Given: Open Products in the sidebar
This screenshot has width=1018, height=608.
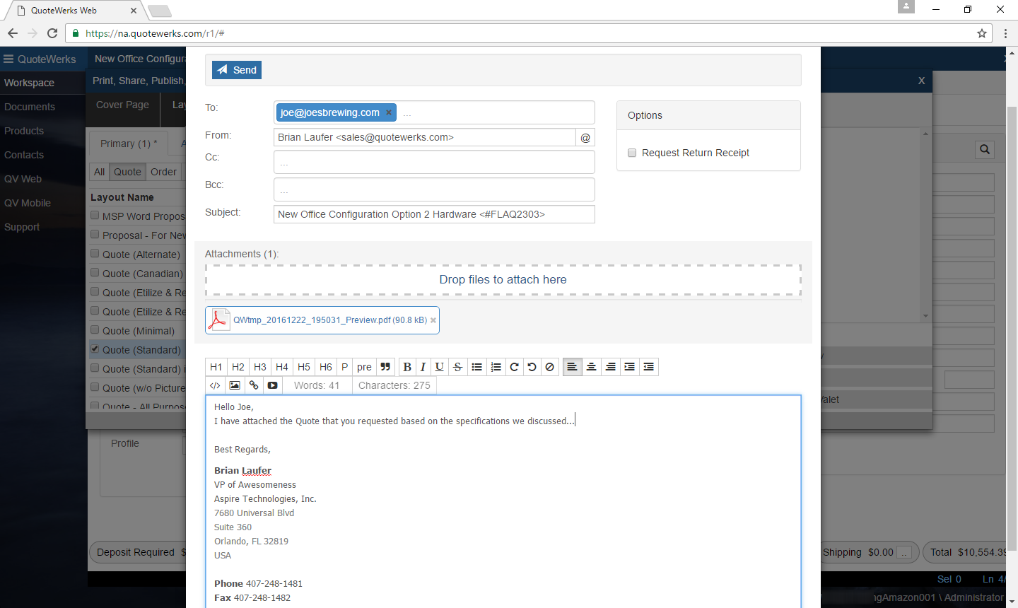Looking at the screenshot, I should tap(24, 131).
